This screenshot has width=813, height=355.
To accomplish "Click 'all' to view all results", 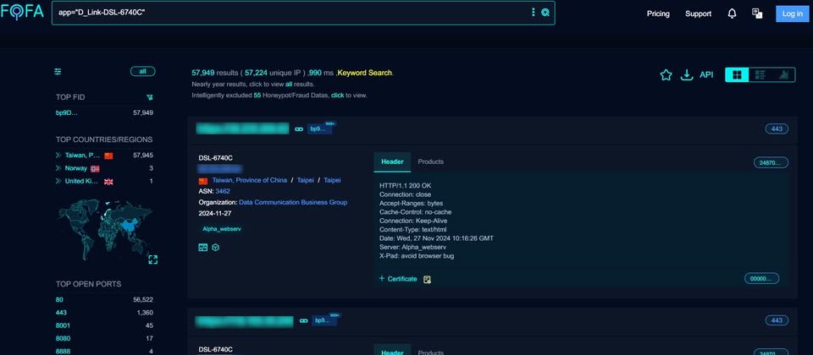I will 289,84.
